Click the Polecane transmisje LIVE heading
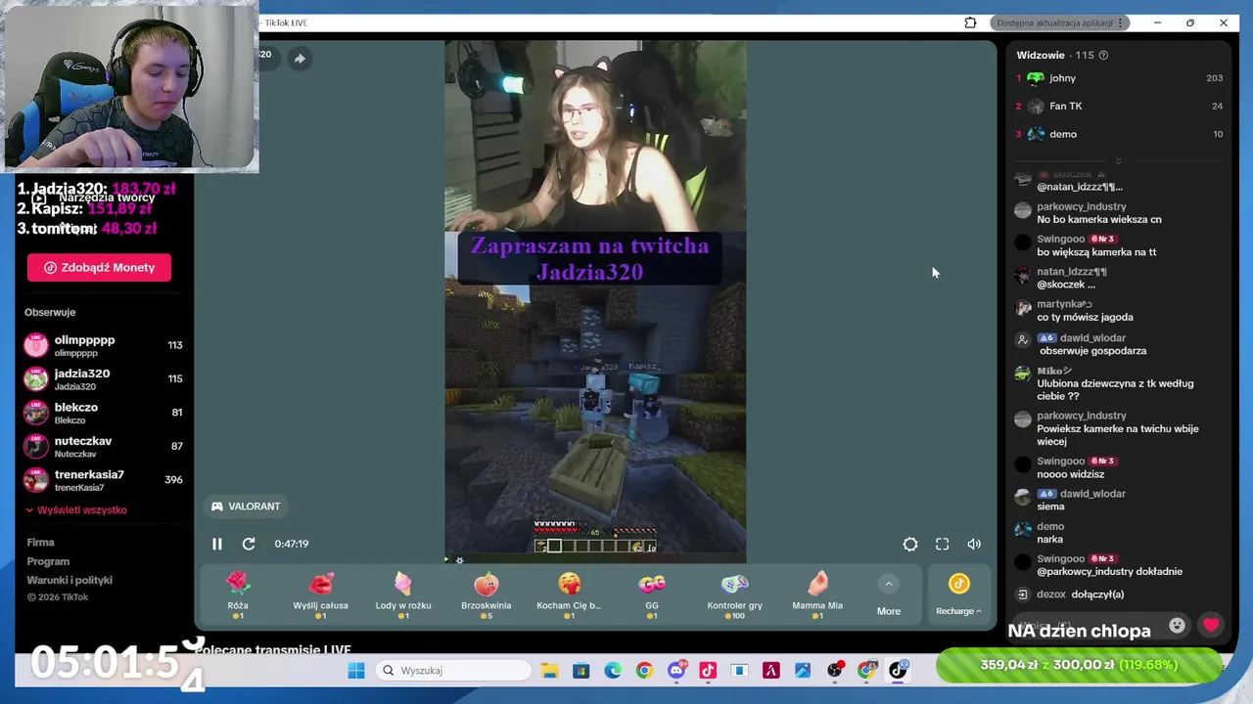Image resolution: width=1253 pixels, height=704 pixels. 272,649
